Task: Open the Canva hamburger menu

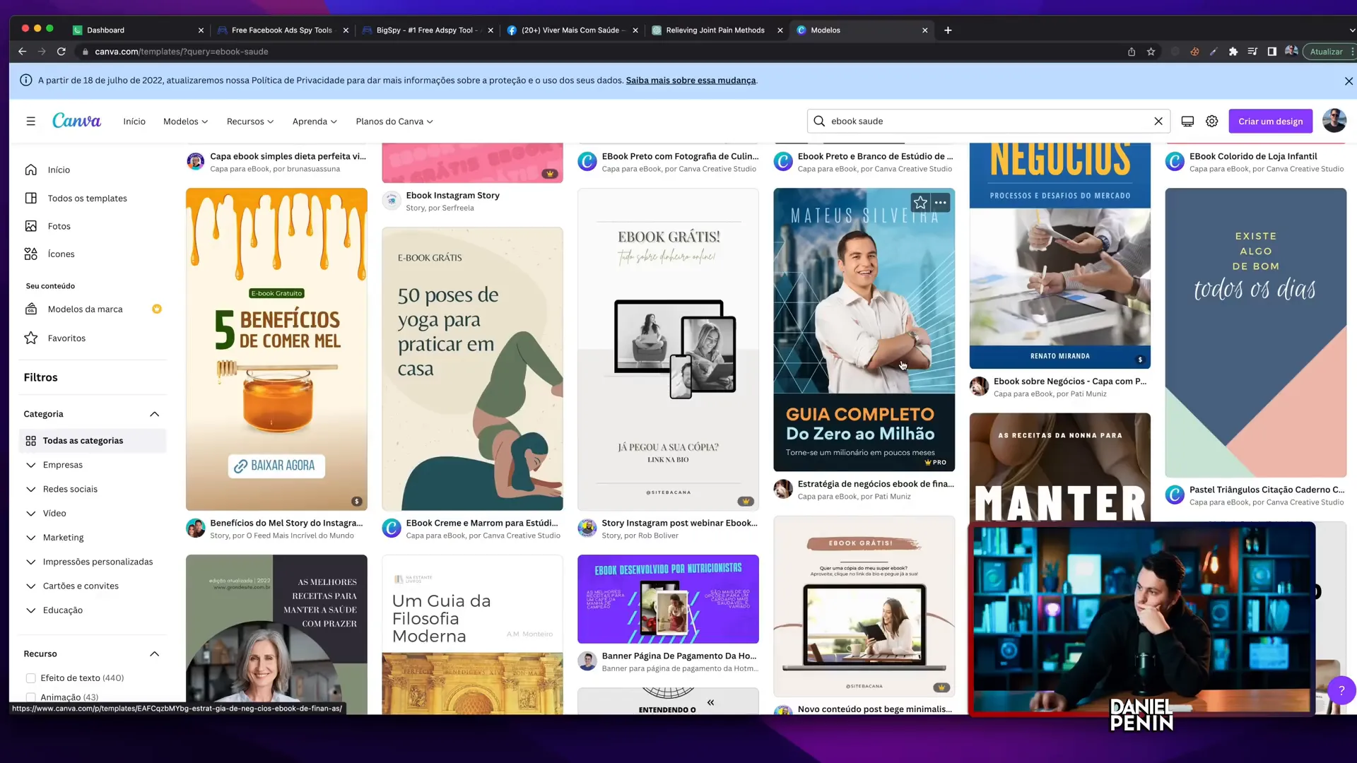Action: (x=30, y=122)
